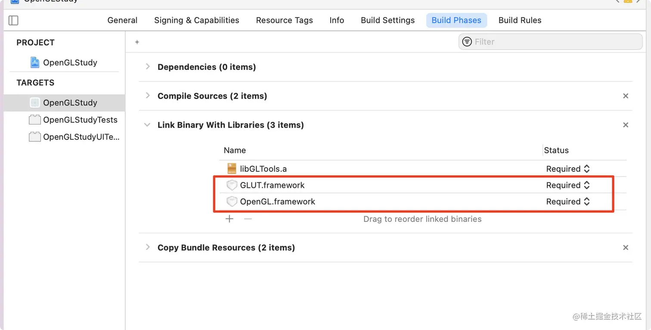This screenshot has height=330, width=651.
Task: Remove linked library with minus button
Action: pos(248,219)
